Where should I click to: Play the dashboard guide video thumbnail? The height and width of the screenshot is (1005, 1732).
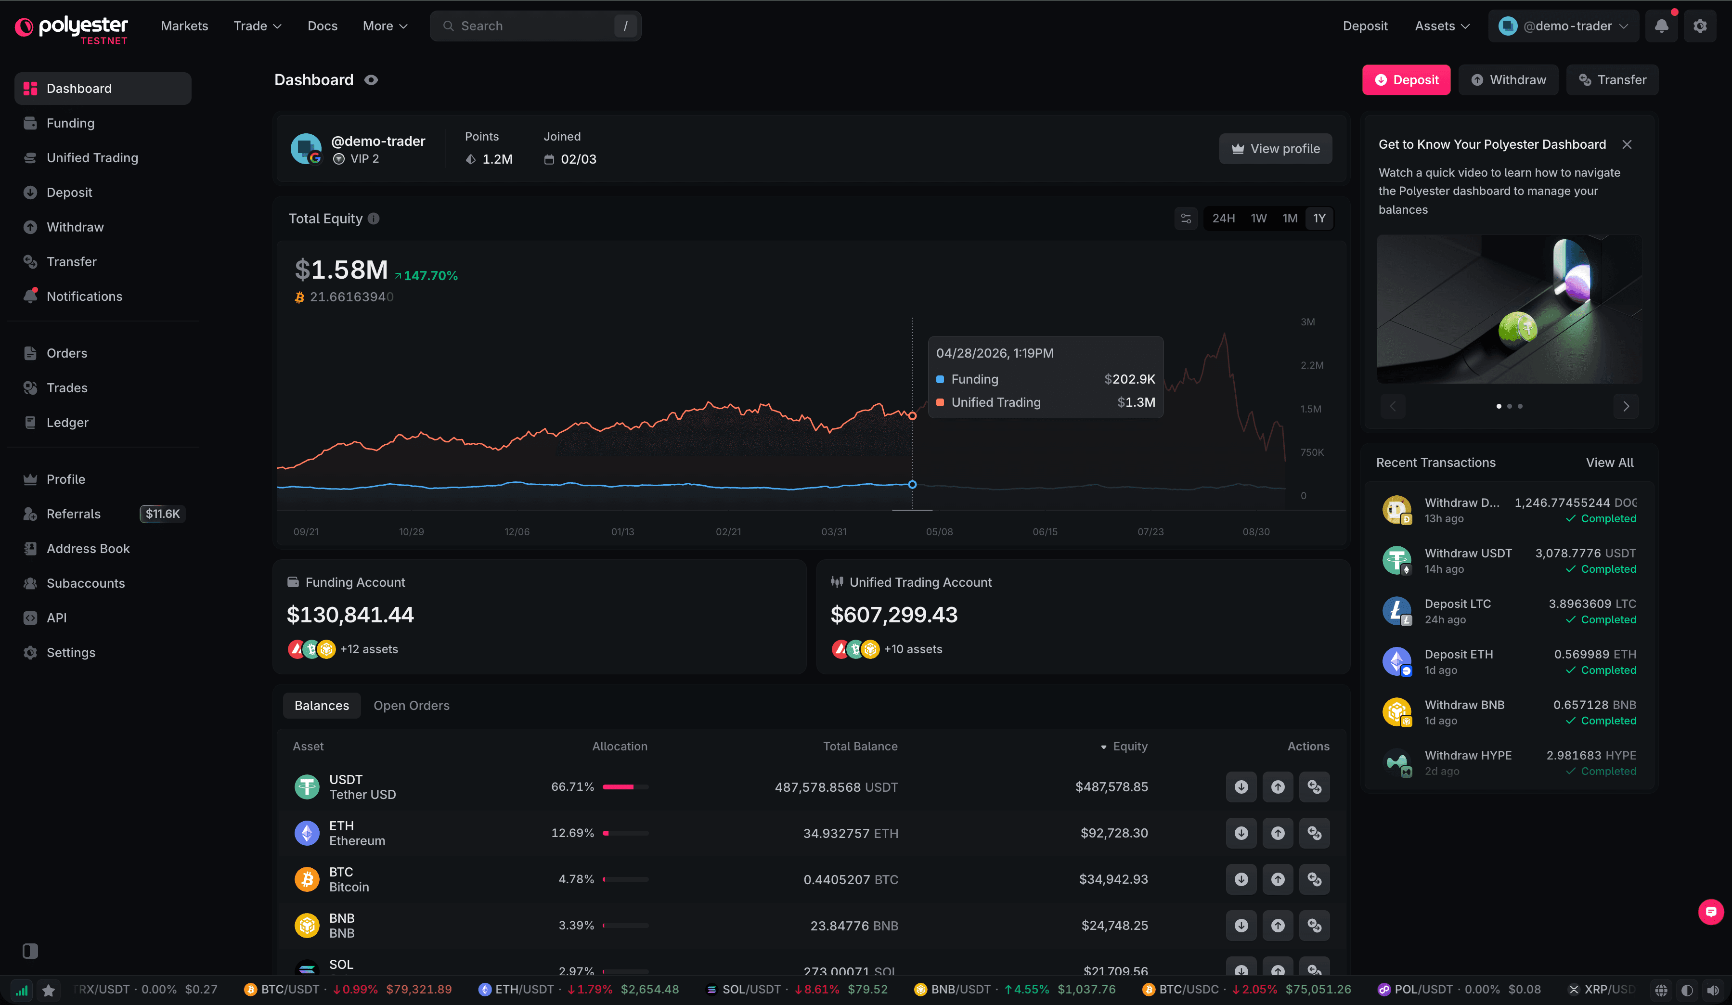click(1509, 309)
